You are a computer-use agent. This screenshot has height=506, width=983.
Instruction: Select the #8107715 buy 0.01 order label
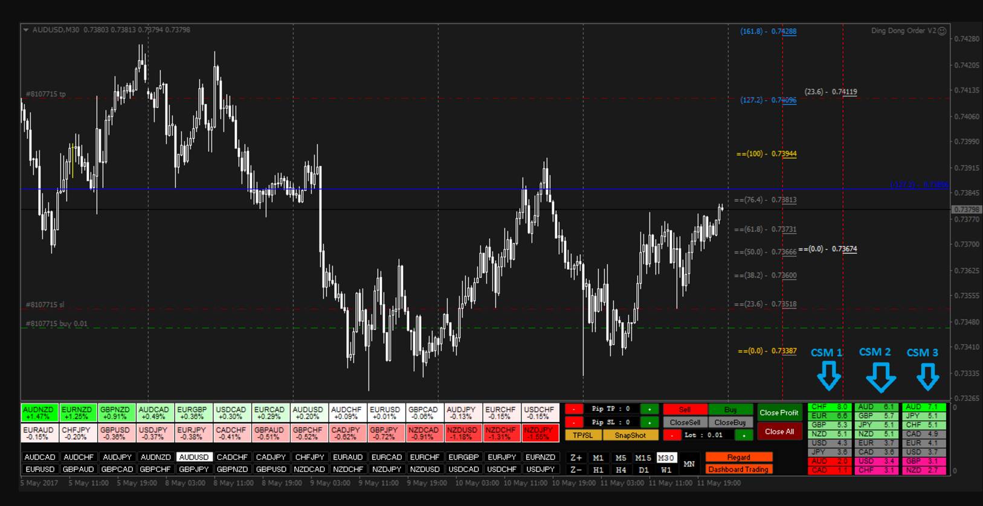pyautogui.click(x=57, y=324)
